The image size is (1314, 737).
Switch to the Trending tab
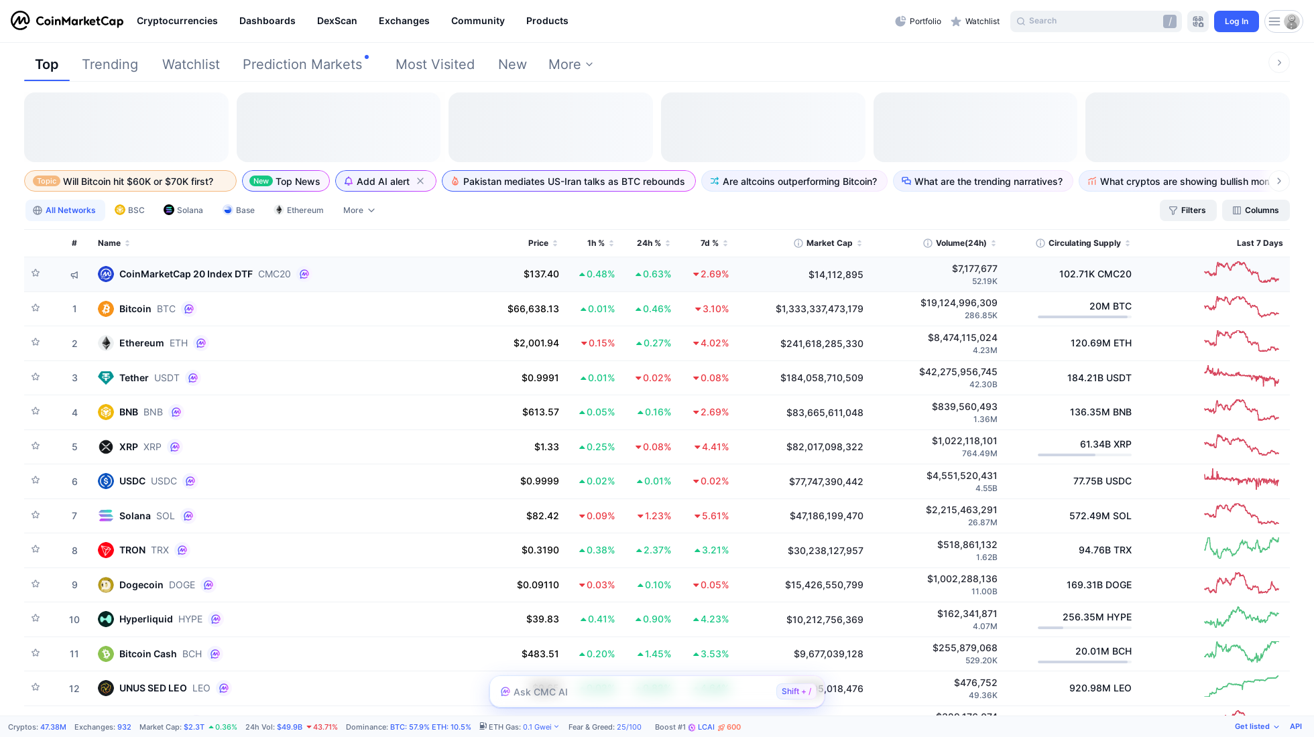(110, 64)
